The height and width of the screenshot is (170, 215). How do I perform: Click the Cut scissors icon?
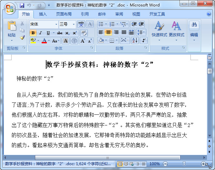[22, 24]
